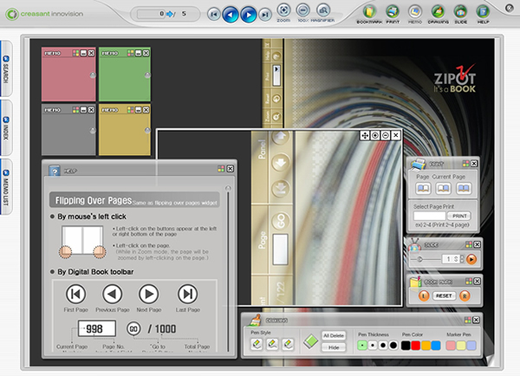This screenshot has height=376, width=520.
Task: Activate the Magnifier tool
Action: 322,10
